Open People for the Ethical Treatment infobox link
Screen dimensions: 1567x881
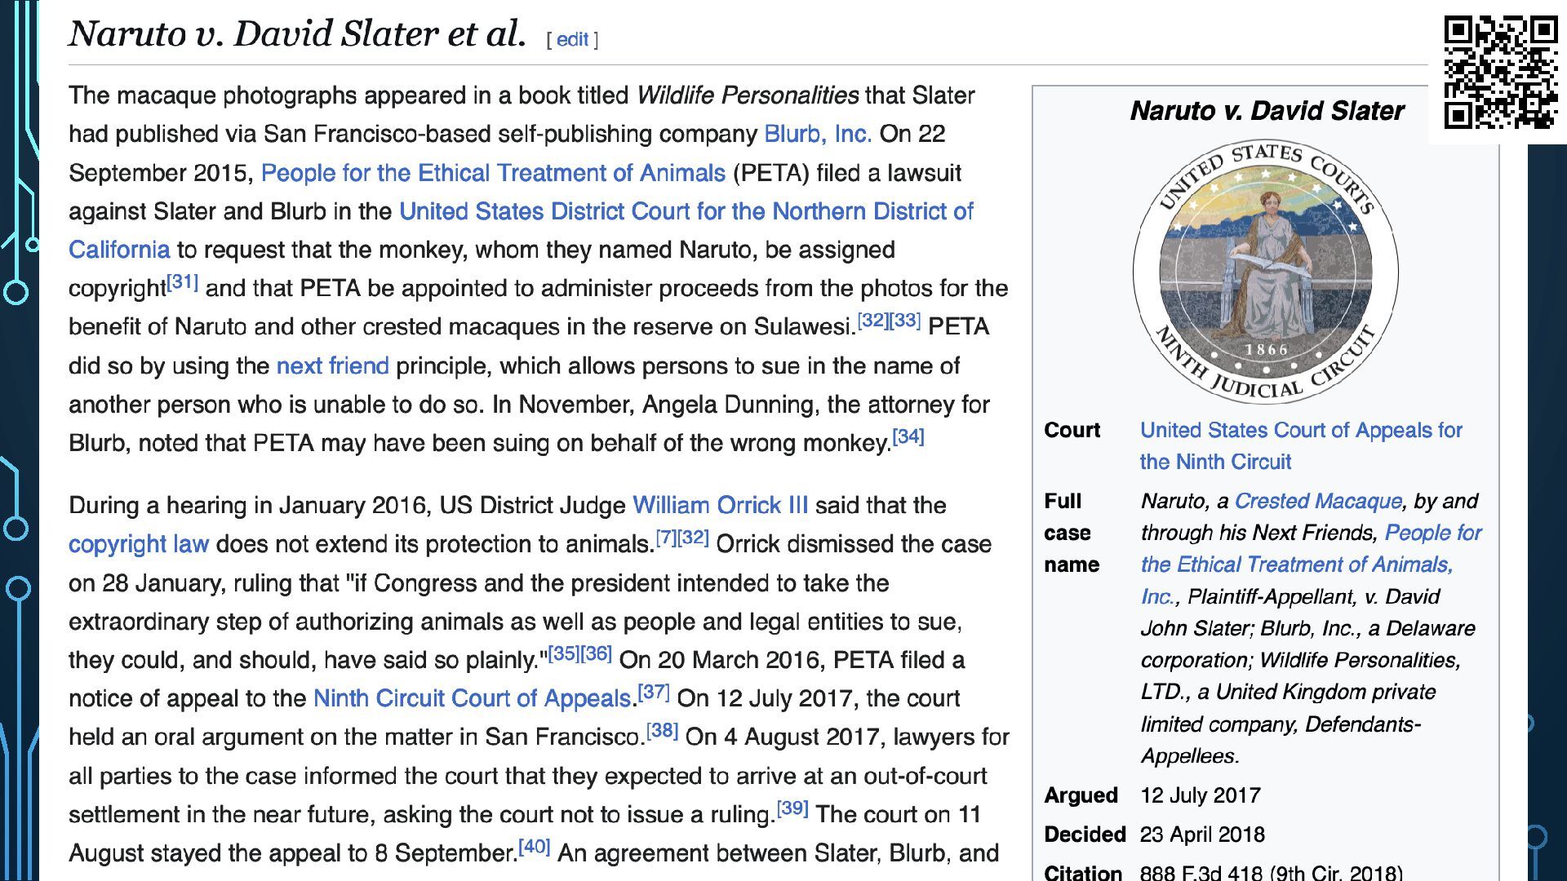1311,564
